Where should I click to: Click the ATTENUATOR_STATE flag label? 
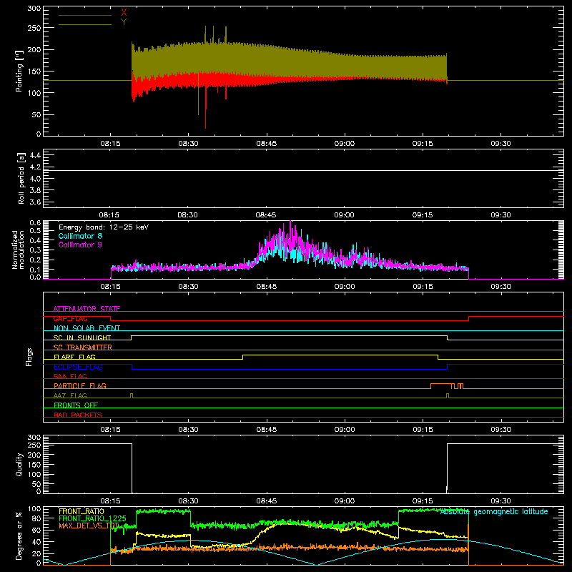pos(87,309)
